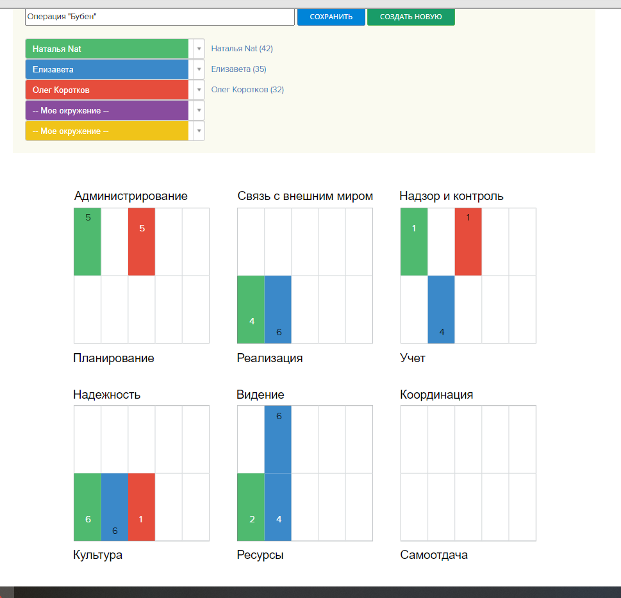Click red bar 1 in Надзор и контроль

pos(468,242)
